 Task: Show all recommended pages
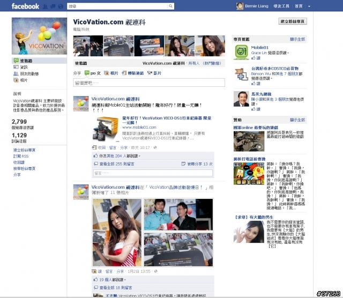tap(297, 39)
